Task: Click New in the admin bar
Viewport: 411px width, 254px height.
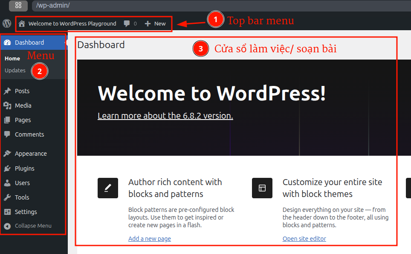Action: [160, 23]
